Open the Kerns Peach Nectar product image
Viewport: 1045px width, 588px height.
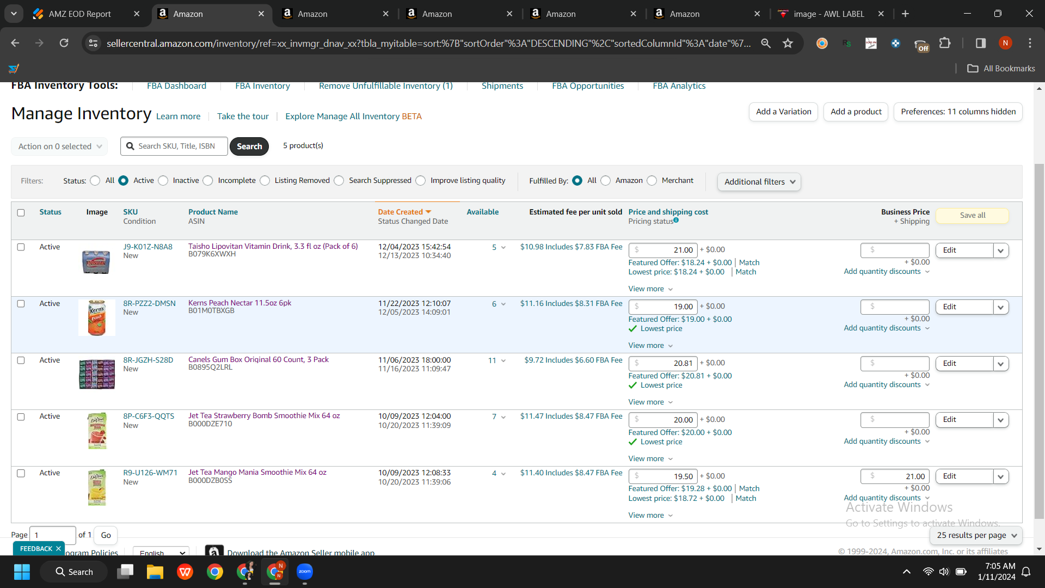(x=97, y=317)
